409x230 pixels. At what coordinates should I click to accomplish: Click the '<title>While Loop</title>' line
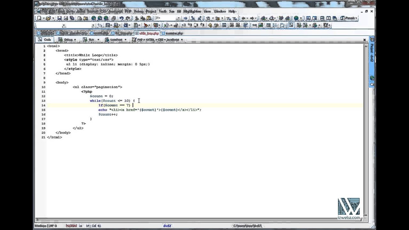click(91, 55)
